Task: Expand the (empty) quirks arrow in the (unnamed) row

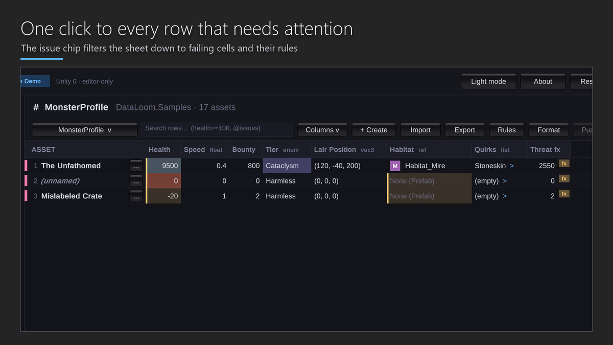Action: 505,181
